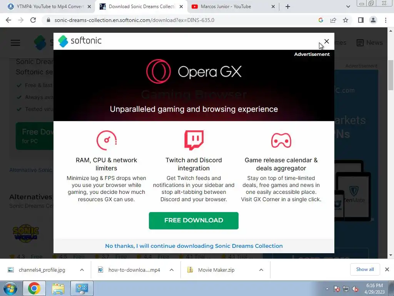This screenshot has width=394, height=296.
Task: Show all downloads
Action: point(365,269)
